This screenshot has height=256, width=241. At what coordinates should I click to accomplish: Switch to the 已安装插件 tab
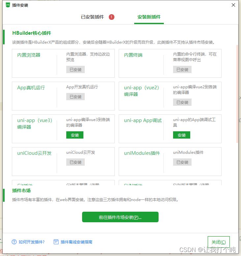[x=92, y=17]
